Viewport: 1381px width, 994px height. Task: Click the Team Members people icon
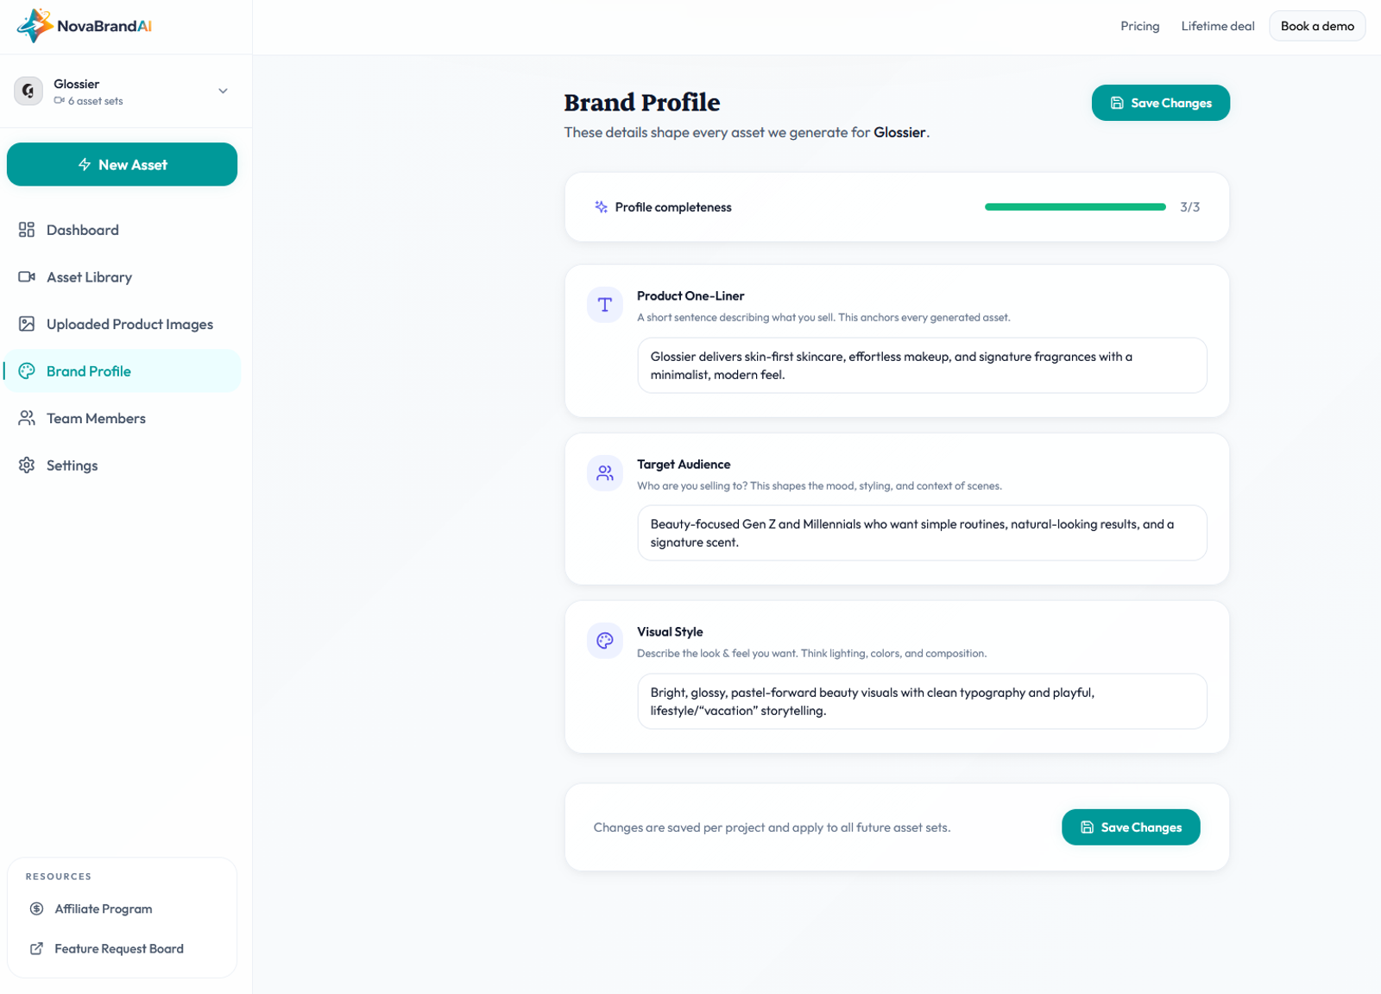pos(27,418)
